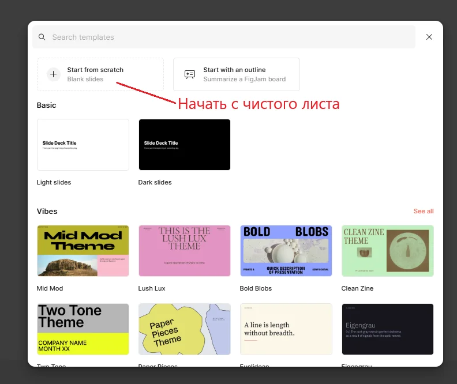Choose Start with an outline button
This screenshot has width=457, height=384.
tap(236, 74)
